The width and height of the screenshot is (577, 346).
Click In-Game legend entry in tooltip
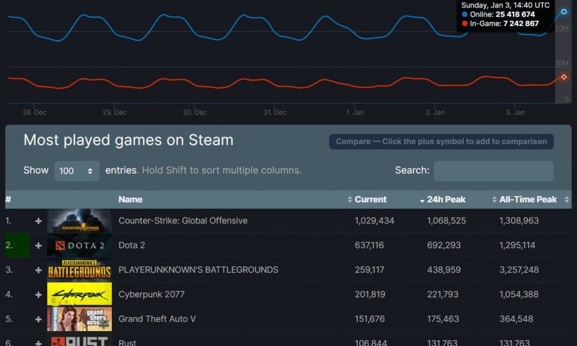click(x=500, y=24)
